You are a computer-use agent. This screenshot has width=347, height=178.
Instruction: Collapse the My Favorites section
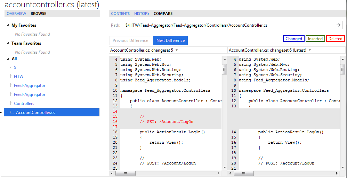click(8, 25)
